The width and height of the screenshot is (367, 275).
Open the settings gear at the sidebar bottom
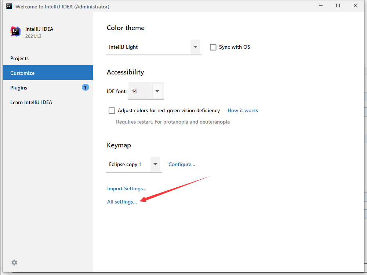(x=14, y=263)
